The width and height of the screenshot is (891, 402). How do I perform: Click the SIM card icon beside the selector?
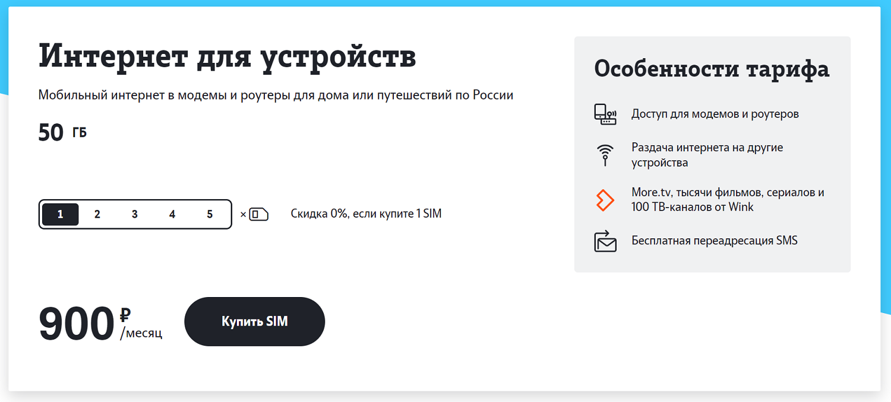258,214
